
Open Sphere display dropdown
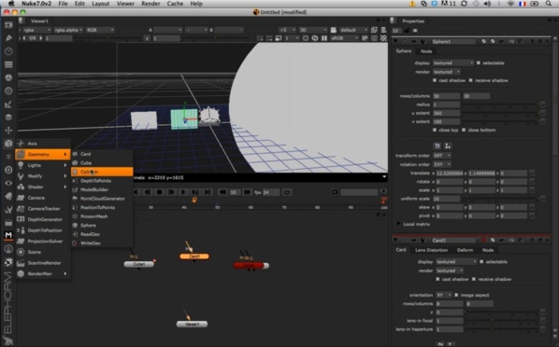[x=453, y=63]
